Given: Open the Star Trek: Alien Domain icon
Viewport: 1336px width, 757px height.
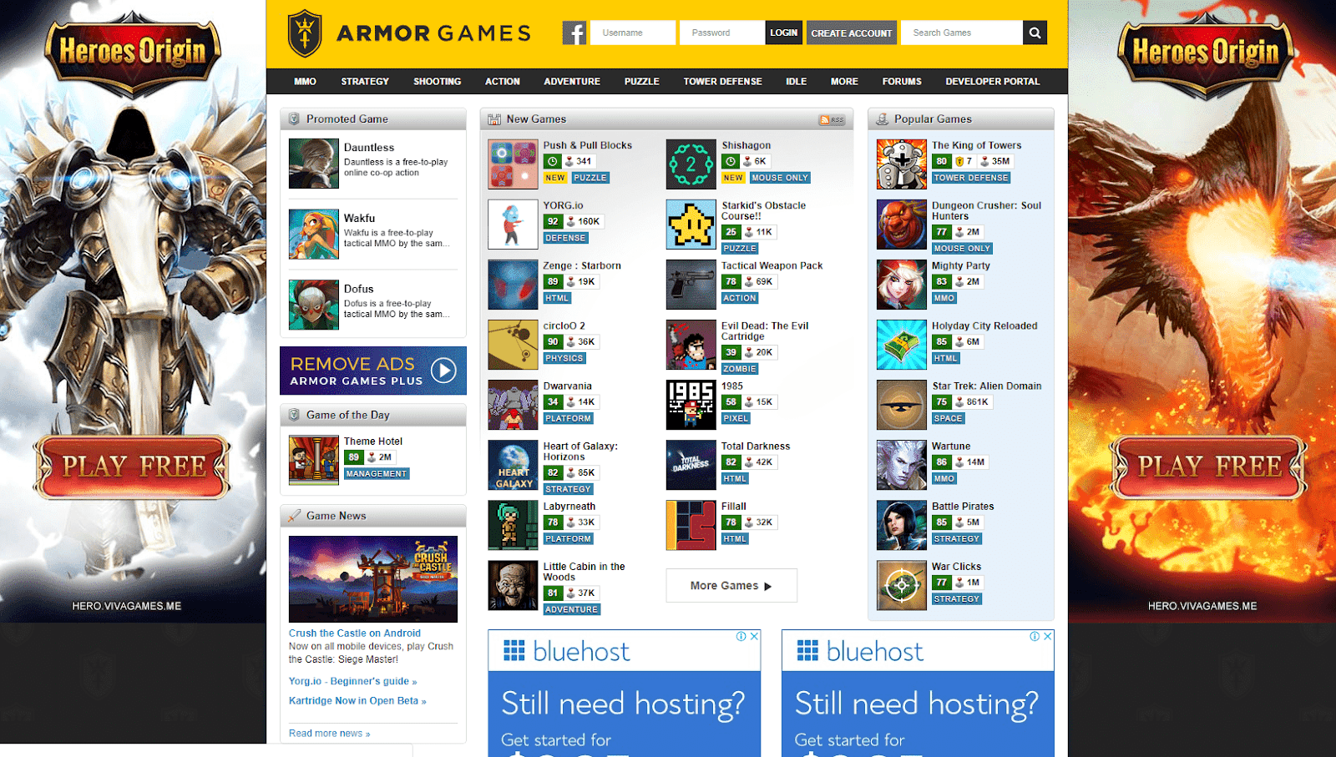Looking at the screenshot, I should point(902,405).
